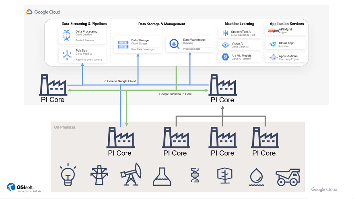Select the Cloud Apps Appsheet icon
Image resolution: width=354 pixels, height=199 pixels.
pyautogui.click(x=273, y=45)
